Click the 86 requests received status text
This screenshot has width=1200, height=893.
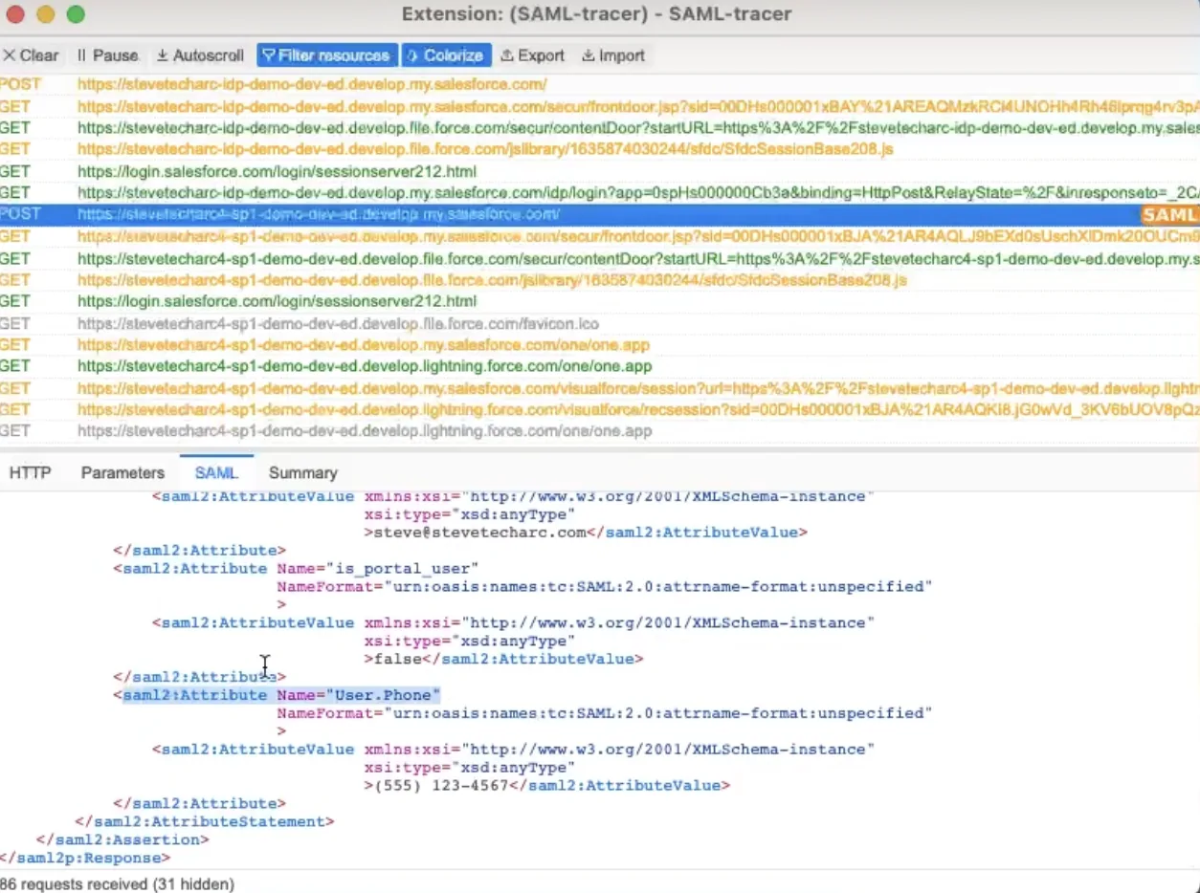(x=117, y=884)
